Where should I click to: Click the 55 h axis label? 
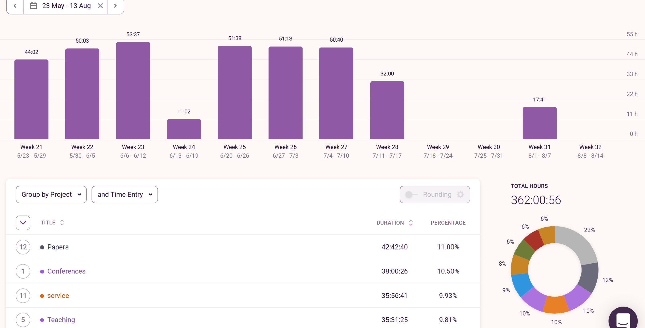(632, 34)
